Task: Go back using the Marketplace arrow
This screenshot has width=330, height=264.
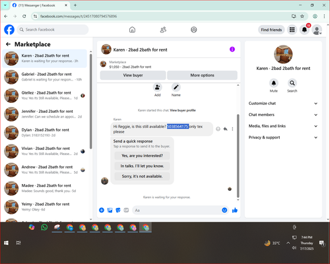Action: 8,44
